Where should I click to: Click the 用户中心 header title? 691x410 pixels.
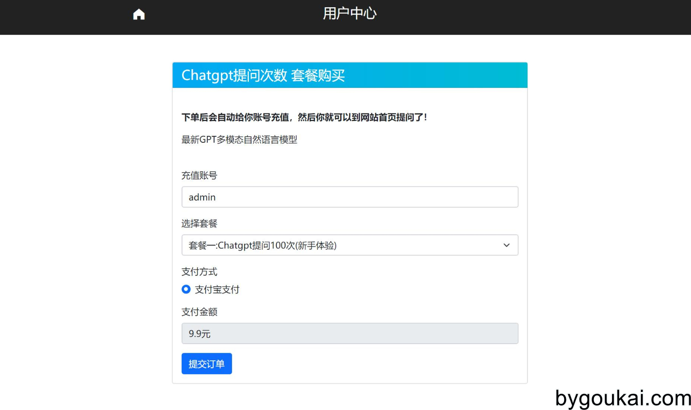[350, 14]
